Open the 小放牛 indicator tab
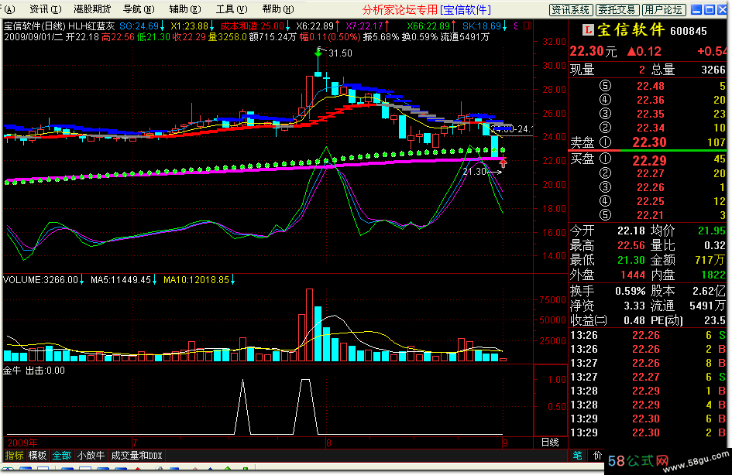 point(91,456)
